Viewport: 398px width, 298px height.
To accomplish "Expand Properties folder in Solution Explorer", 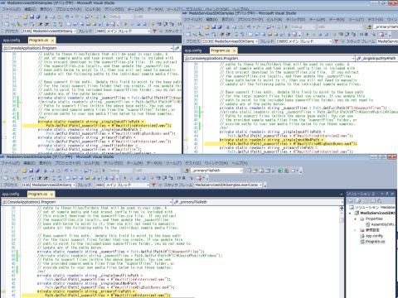I will pyautogui.click(x=356, y=219).
